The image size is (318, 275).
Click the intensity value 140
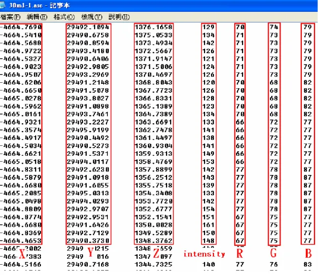209,265
